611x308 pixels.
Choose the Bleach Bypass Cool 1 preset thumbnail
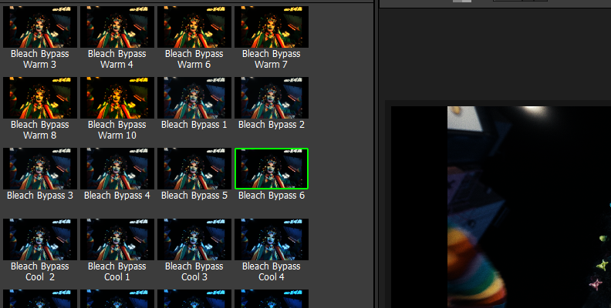coord(117,239)
